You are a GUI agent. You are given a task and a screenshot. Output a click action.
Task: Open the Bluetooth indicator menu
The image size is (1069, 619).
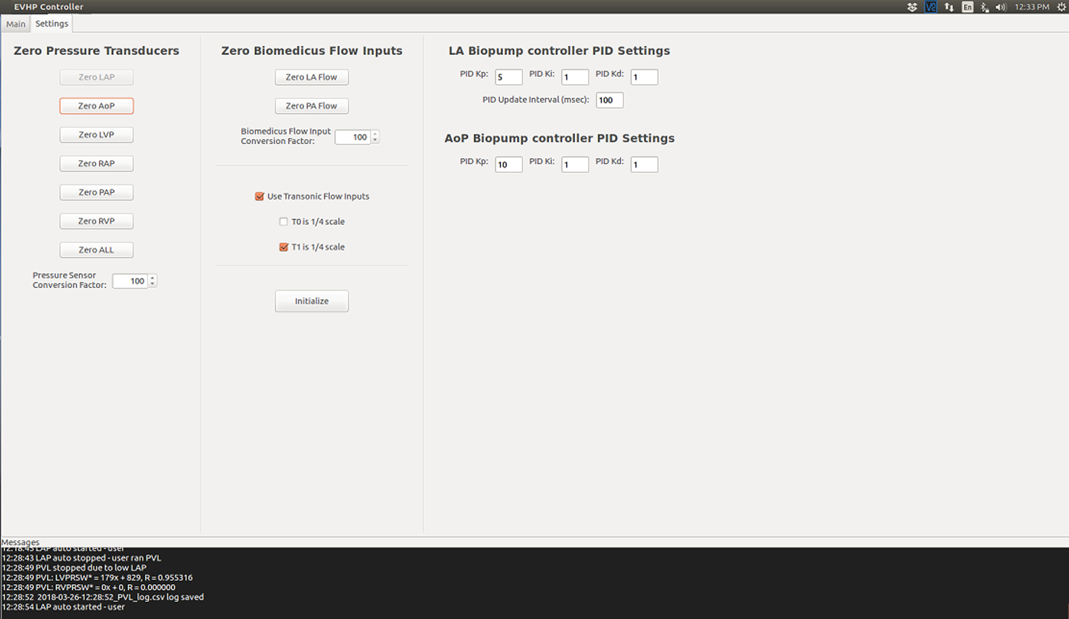point(985,7)
